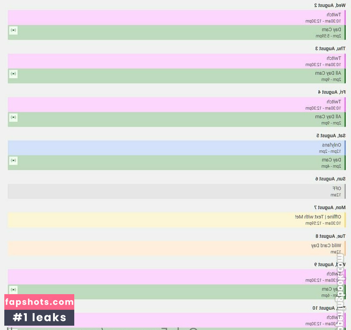Click live broadcast icon on Wednesday August 2 Day Cam
Viewport: 351px width, 330px height.
(x=13, y=30)
